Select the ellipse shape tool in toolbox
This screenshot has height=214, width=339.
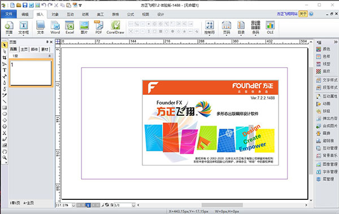coord(5,114)
